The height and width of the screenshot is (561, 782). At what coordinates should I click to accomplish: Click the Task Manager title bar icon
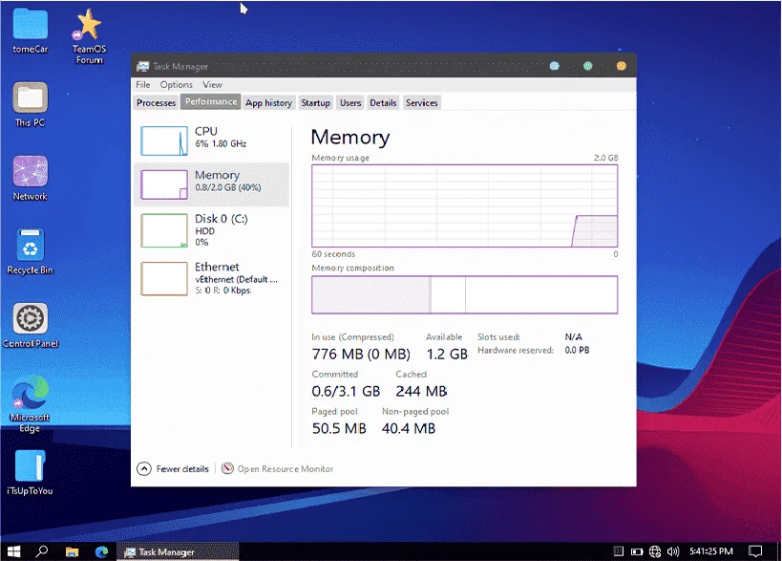pos(142,66)
